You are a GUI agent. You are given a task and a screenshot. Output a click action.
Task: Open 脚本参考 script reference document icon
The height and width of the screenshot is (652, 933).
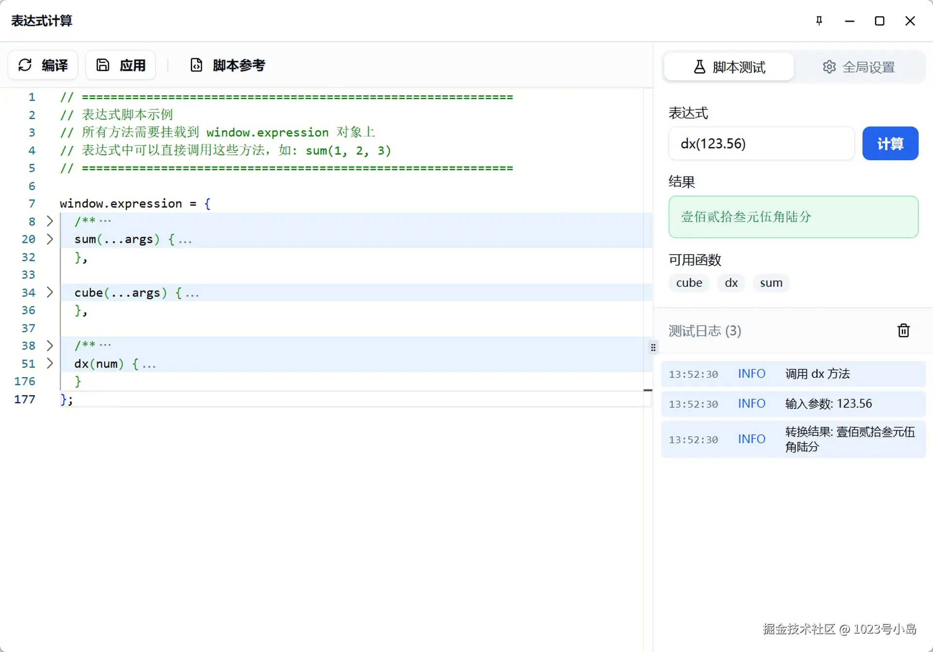coord(196,65)
